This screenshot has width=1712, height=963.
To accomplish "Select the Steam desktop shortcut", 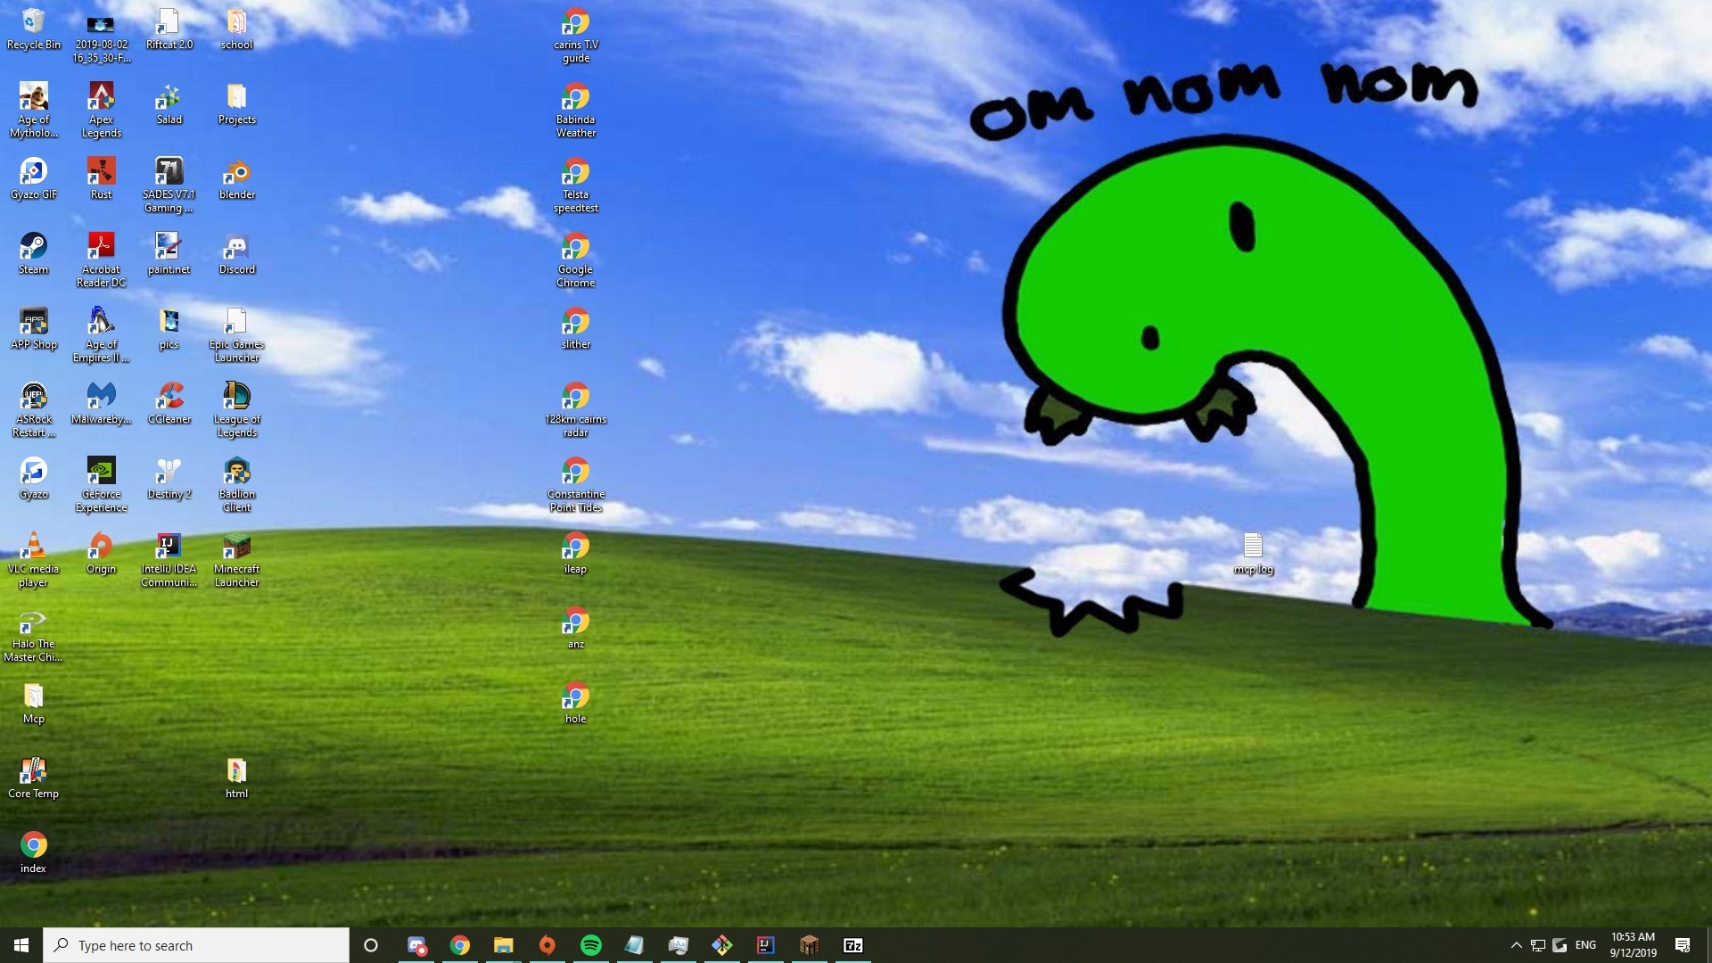I will [x=33, y=253].
